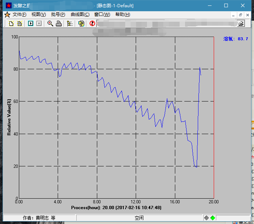Click the red prohibited exclamation icon
254x224 pixels.
click(x=92, y=24)
